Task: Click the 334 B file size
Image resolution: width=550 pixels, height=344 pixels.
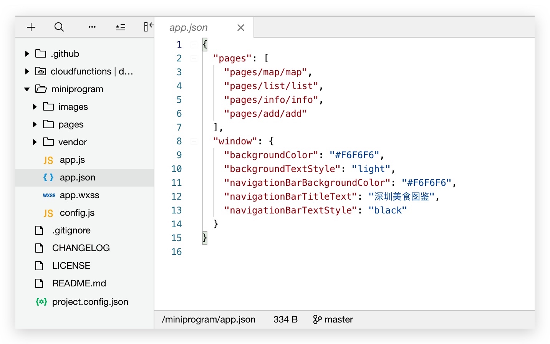Action: pyautogui.click(x=285, y=319)
